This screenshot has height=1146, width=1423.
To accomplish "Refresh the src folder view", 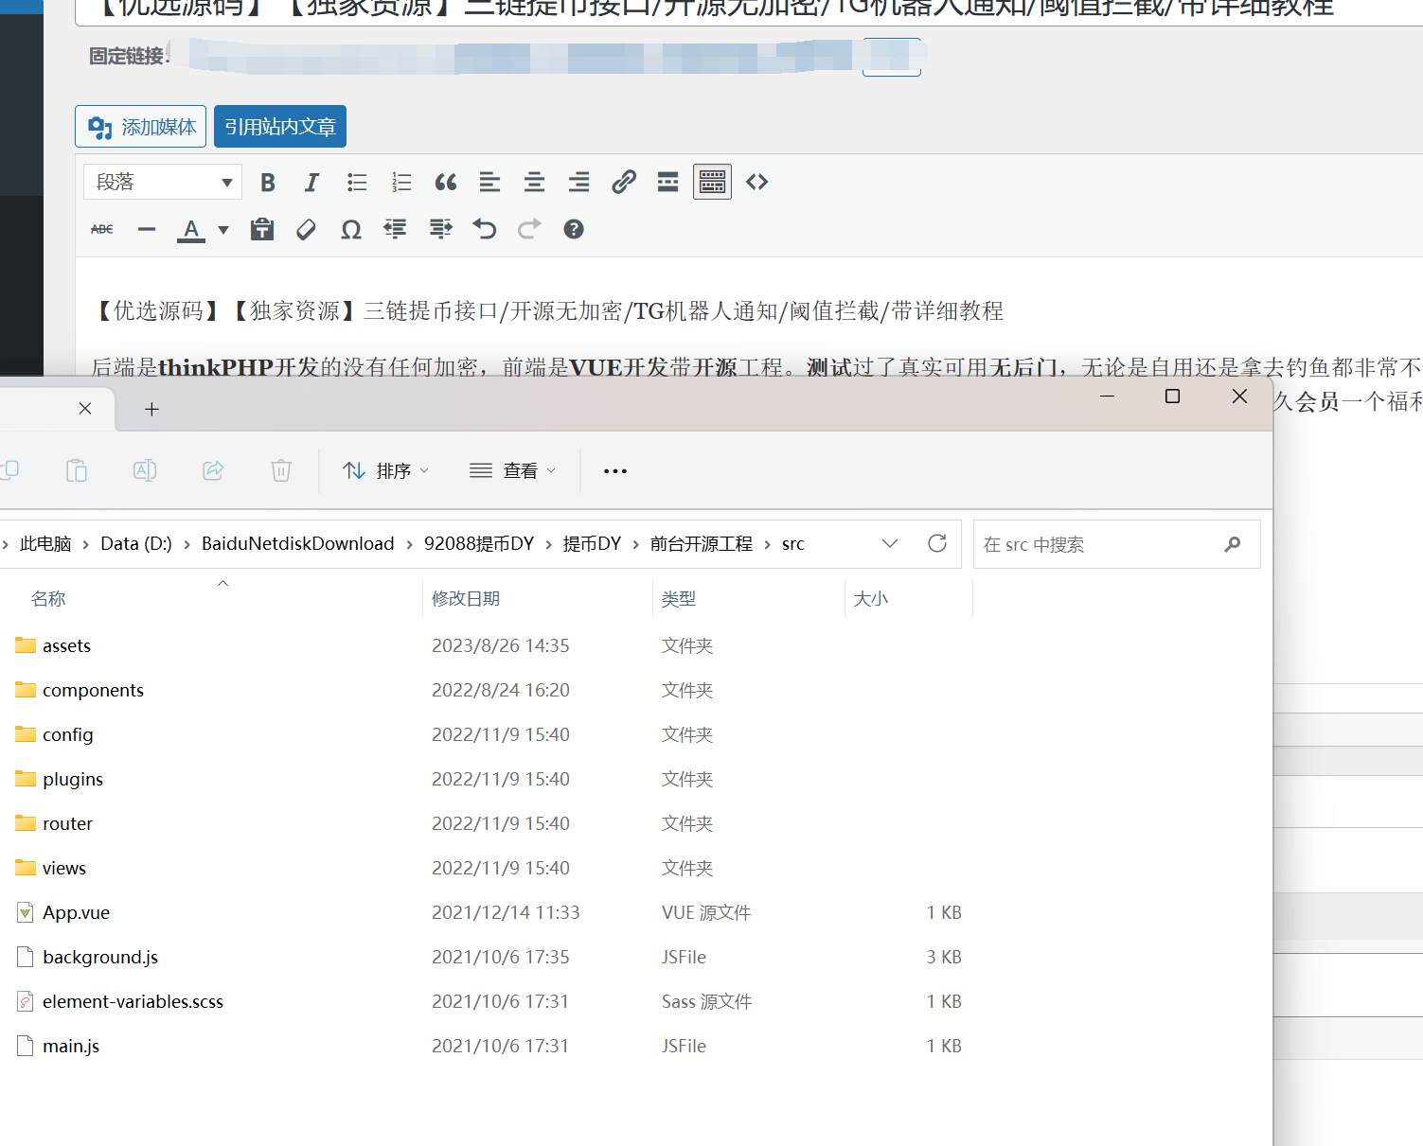I will click(x=937, y=544).
